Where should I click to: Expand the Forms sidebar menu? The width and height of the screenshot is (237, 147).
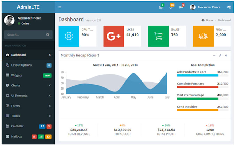coord(28,106)
